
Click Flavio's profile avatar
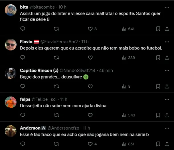tap(11, 45)
